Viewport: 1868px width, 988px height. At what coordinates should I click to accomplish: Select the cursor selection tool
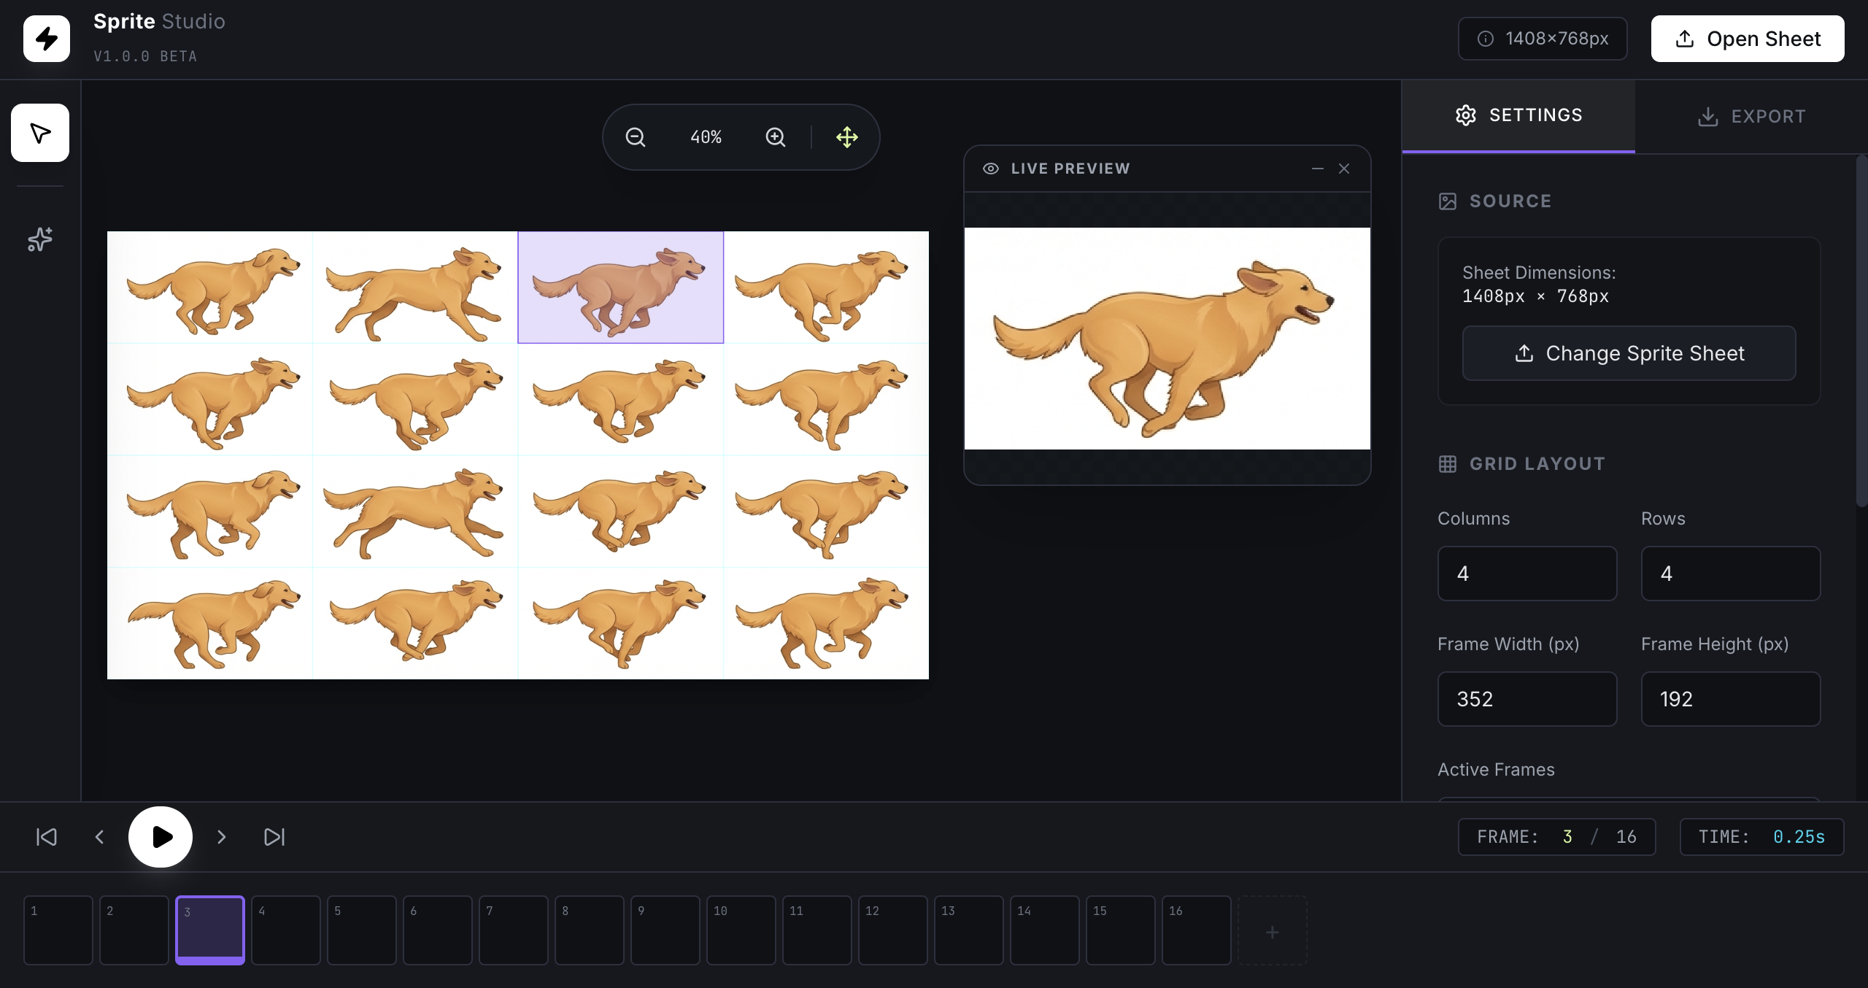(x=39, y=132)
